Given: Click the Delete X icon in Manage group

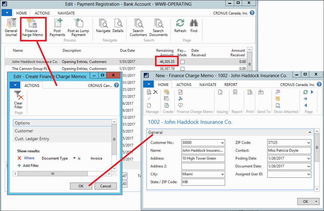Looking at the screenshot, I should click(x=156, y=92).
